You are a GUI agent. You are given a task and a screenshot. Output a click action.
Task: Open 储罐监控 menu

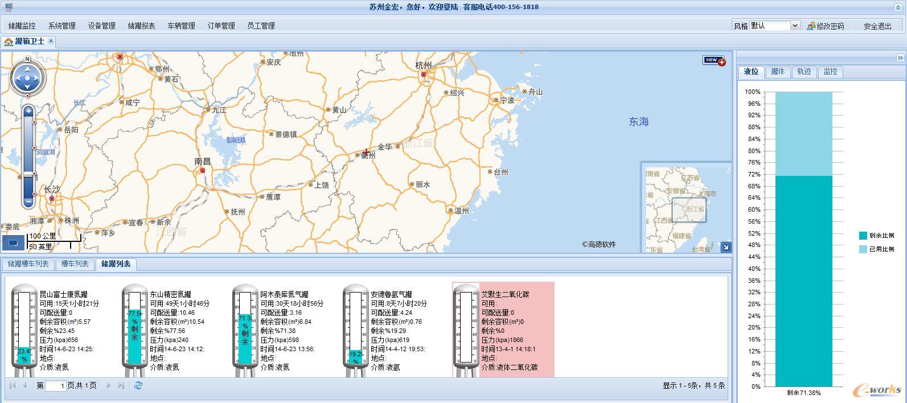(x=22, y=26)
